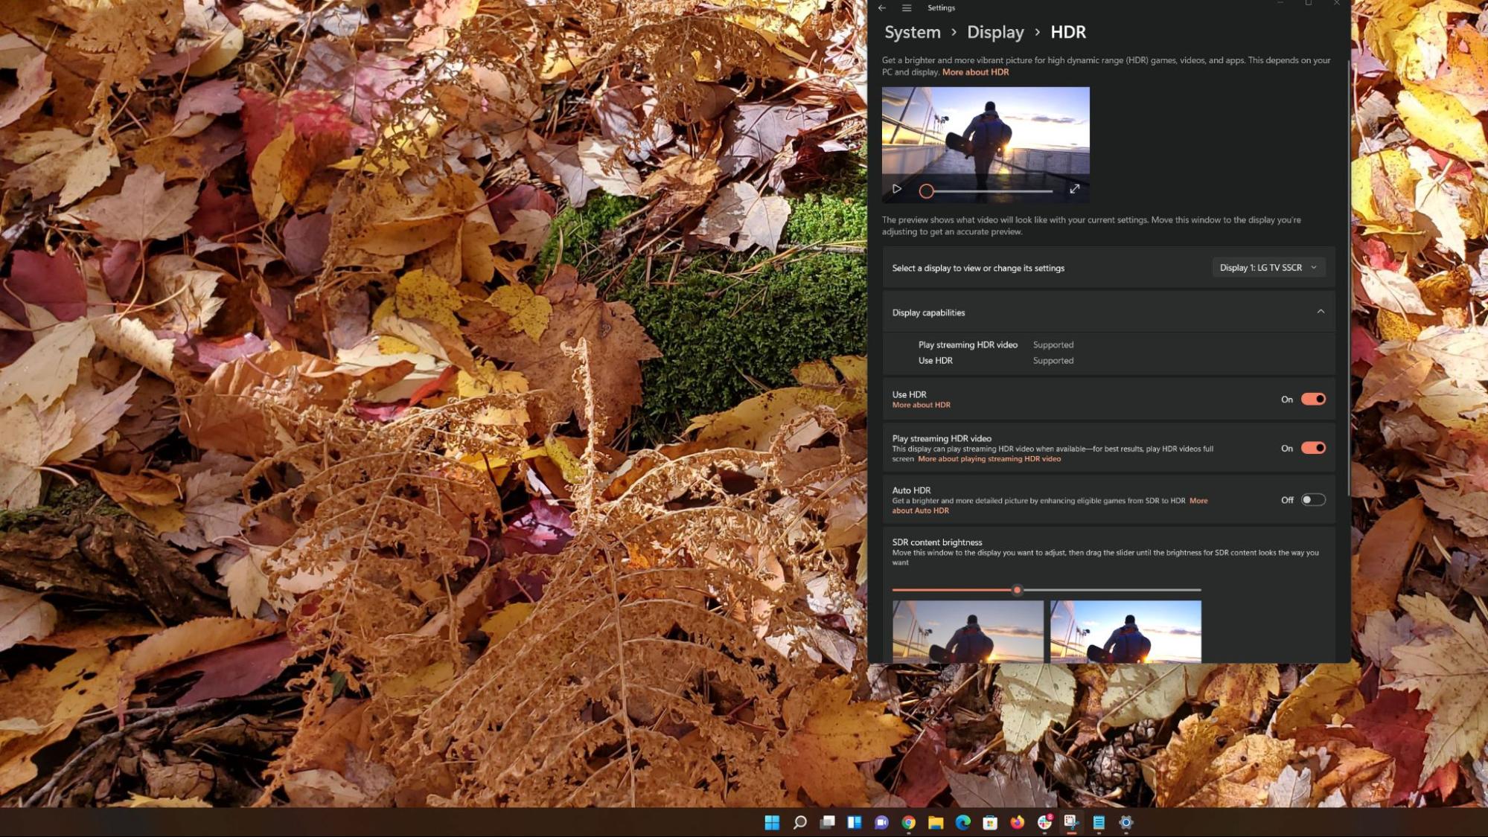The height and width of the screenshot is (837, 1488).
Task: Adjust the SDR content brightness slider
Action: tap(1017, 590)
